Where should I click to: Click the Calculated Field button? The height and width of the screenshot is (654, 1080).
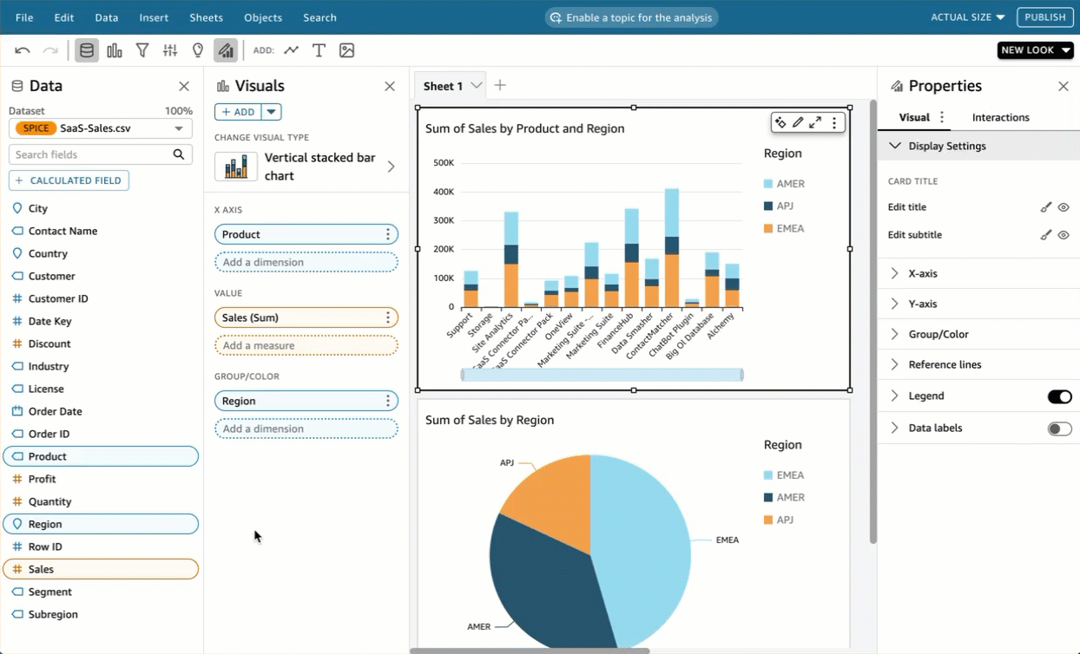[69, 180]
